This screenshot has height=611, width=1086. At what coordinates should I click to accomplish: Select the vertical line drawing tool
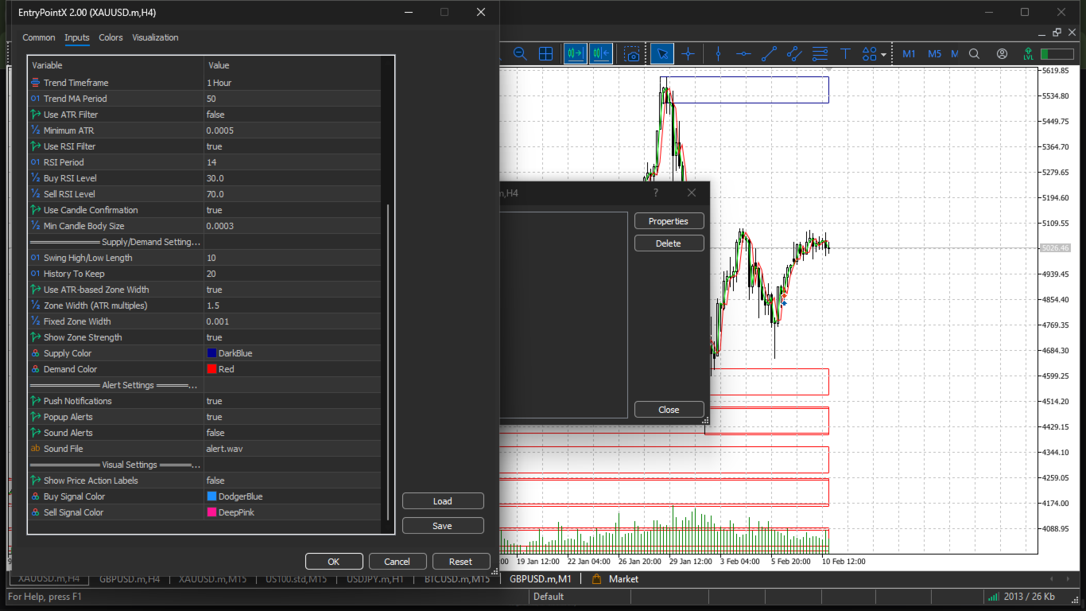tap(718, 53)
